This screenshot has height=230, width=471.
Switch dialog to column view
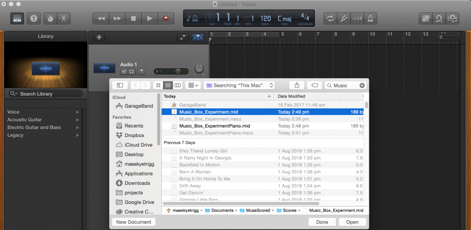(178, 85)
